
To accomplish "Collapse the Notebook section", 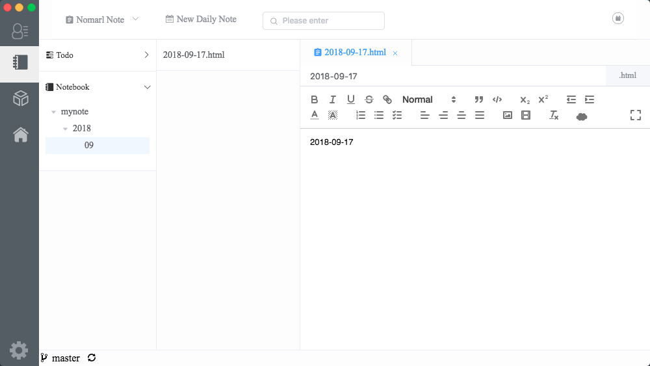I will point(147,87).
